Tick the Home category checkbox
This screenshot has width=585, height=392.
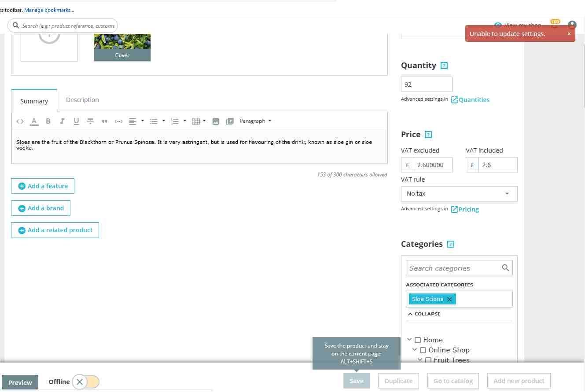pos(418,340)
